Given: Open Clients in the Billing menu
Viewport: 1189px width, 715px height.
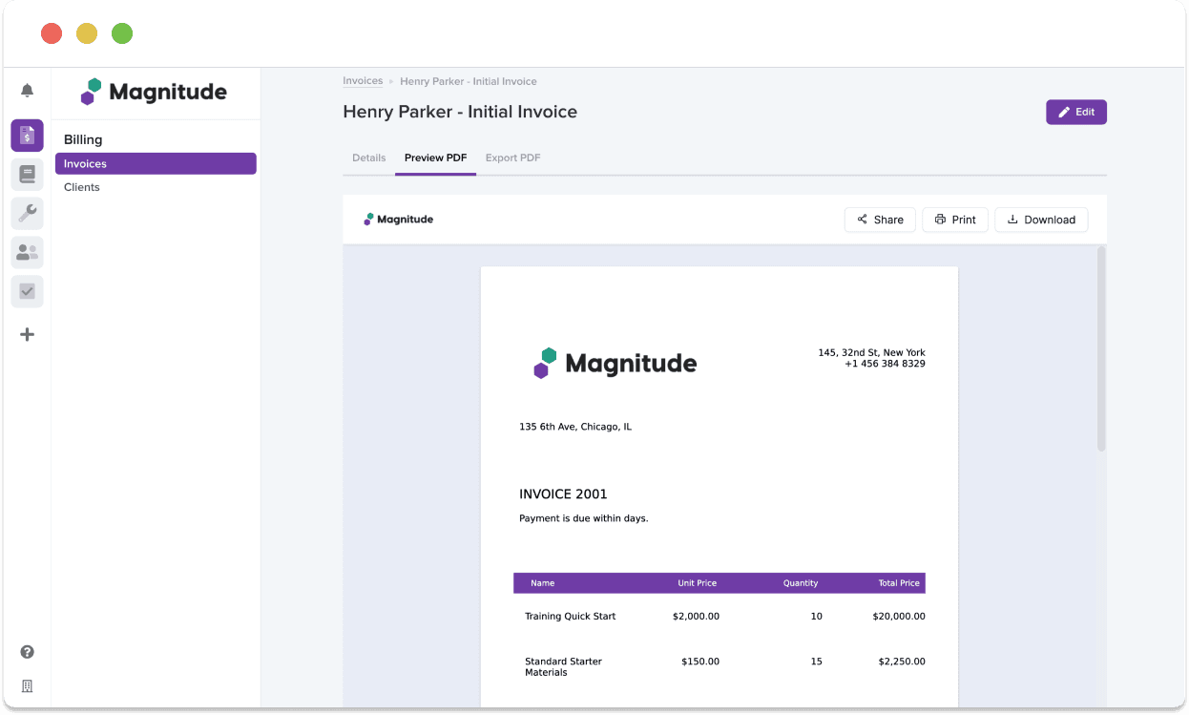Looking at the screenshot, I should click(x=82, y=187).
